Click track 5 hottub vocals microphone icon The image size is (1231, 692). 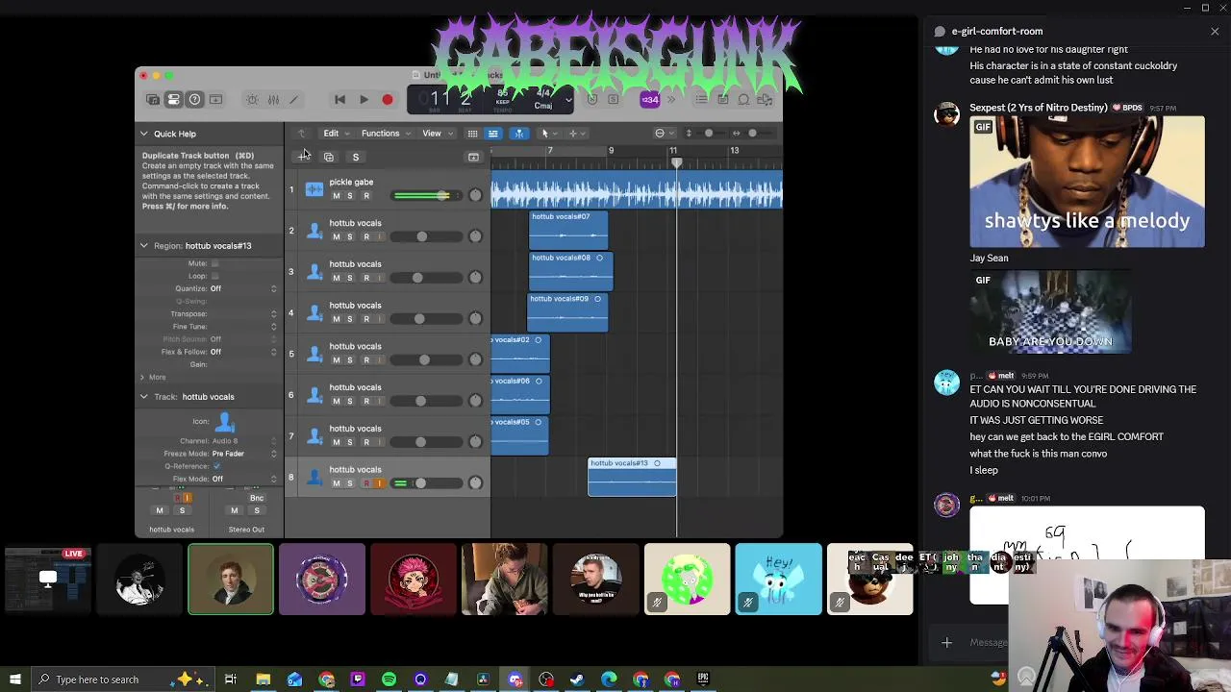[314, 354]
